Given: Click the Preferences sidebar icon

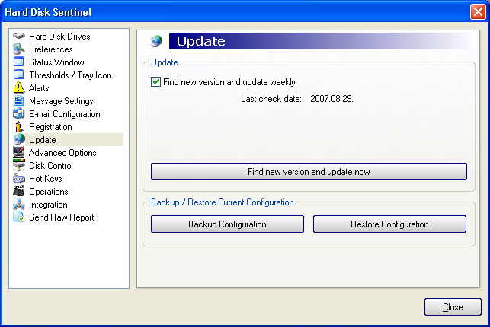Looking at the screenshot, I should pyautogui.click(x=19, y=49).
